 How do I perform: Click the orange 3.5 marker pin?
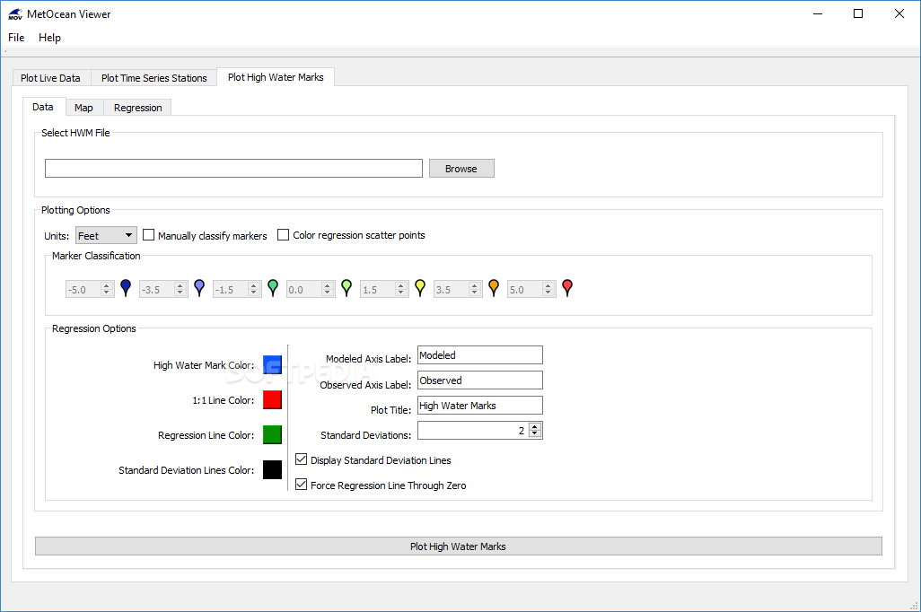pyautogui.click(x=494, y=288)
